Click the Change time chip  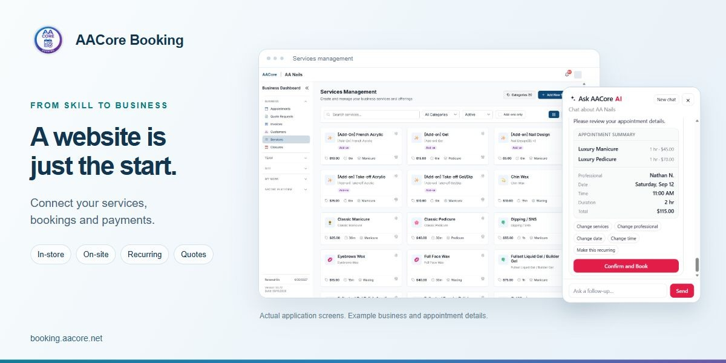[624, 238]
